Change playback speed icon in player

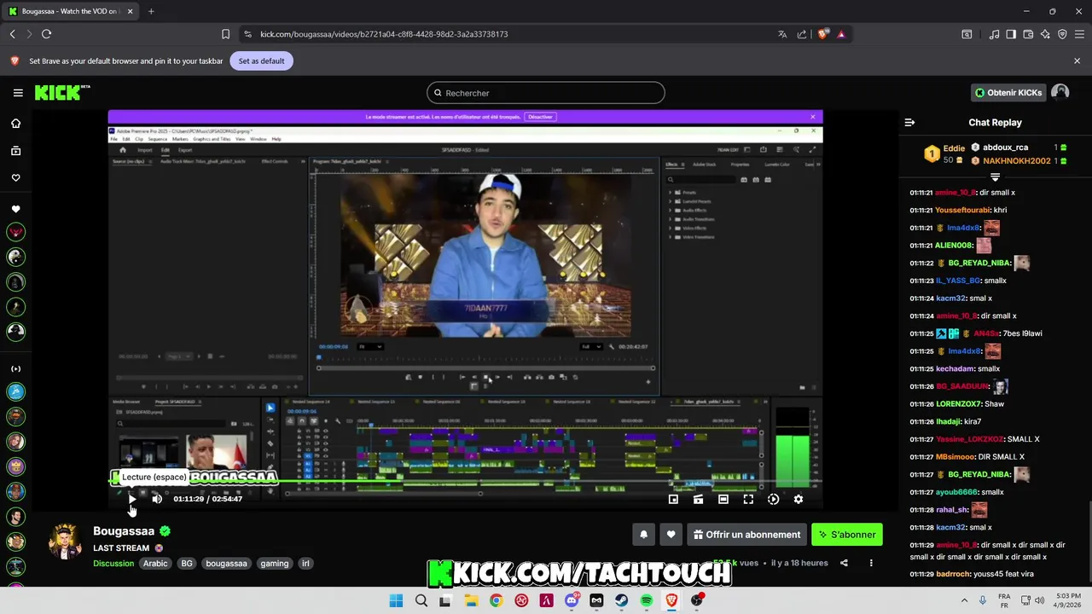click(774, 499)
